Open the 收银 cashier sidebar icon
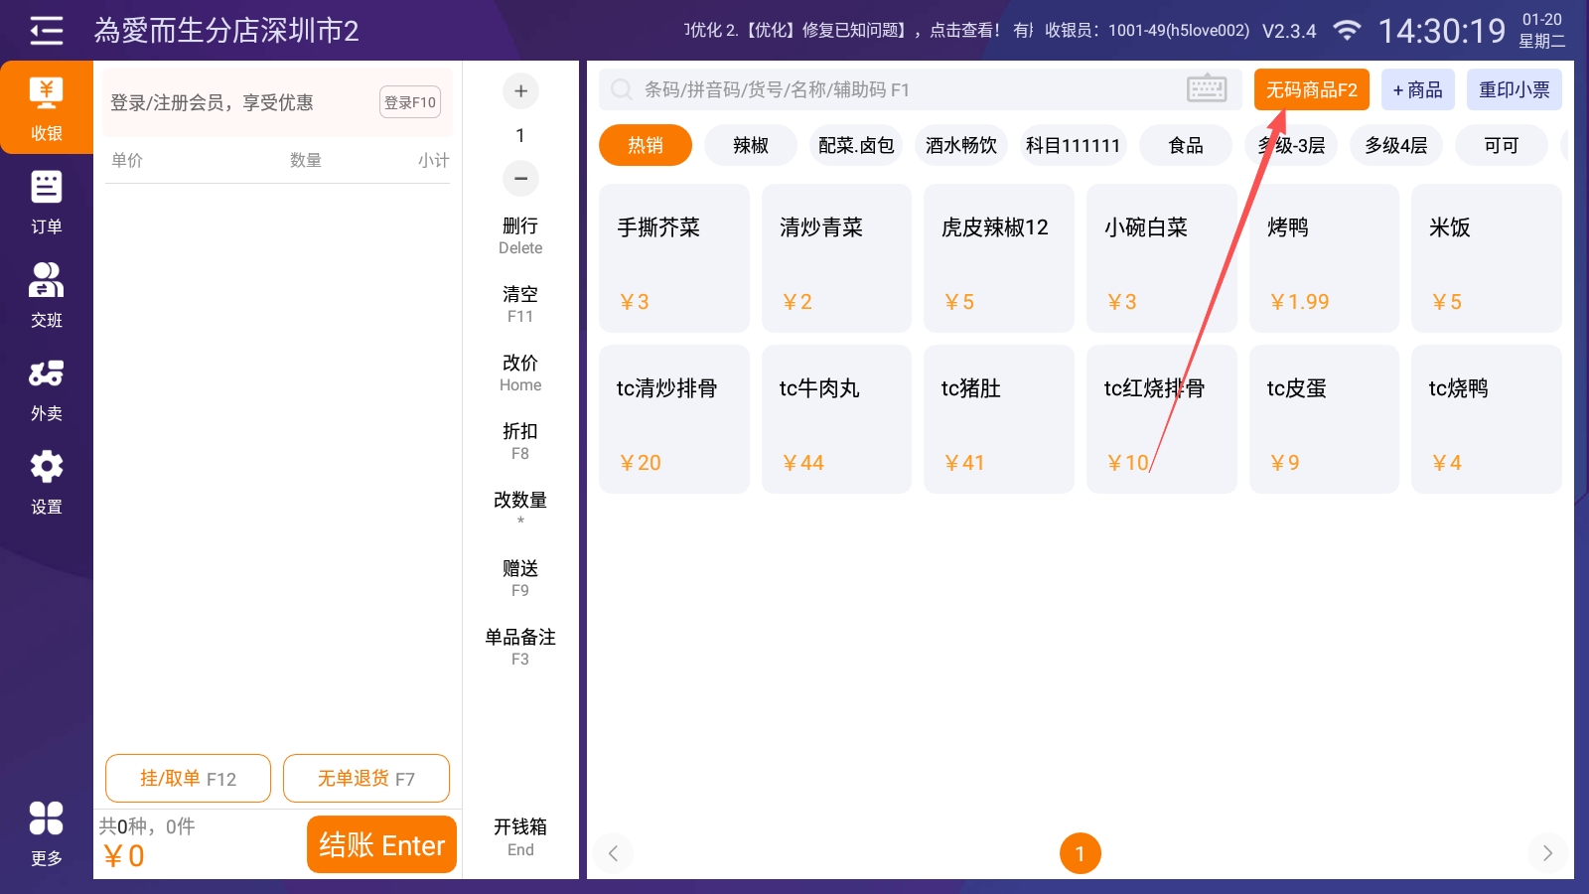 [46, 108]
